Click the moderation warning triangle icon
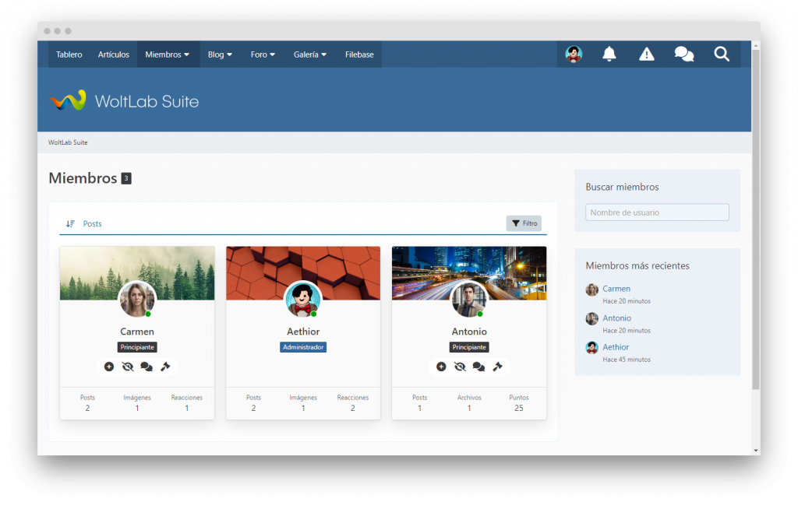The width and height of the screenshot is (798, 509). (x=646, y=54)
